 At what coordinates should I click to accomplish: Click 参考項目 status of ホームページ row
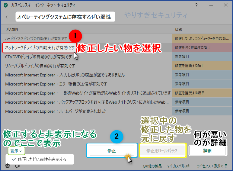202,111
